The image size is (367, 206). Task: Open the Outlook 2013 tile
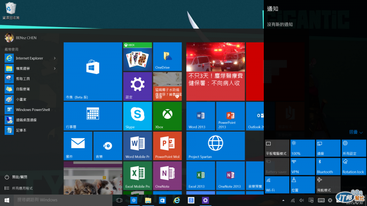(x=255, y=116)
